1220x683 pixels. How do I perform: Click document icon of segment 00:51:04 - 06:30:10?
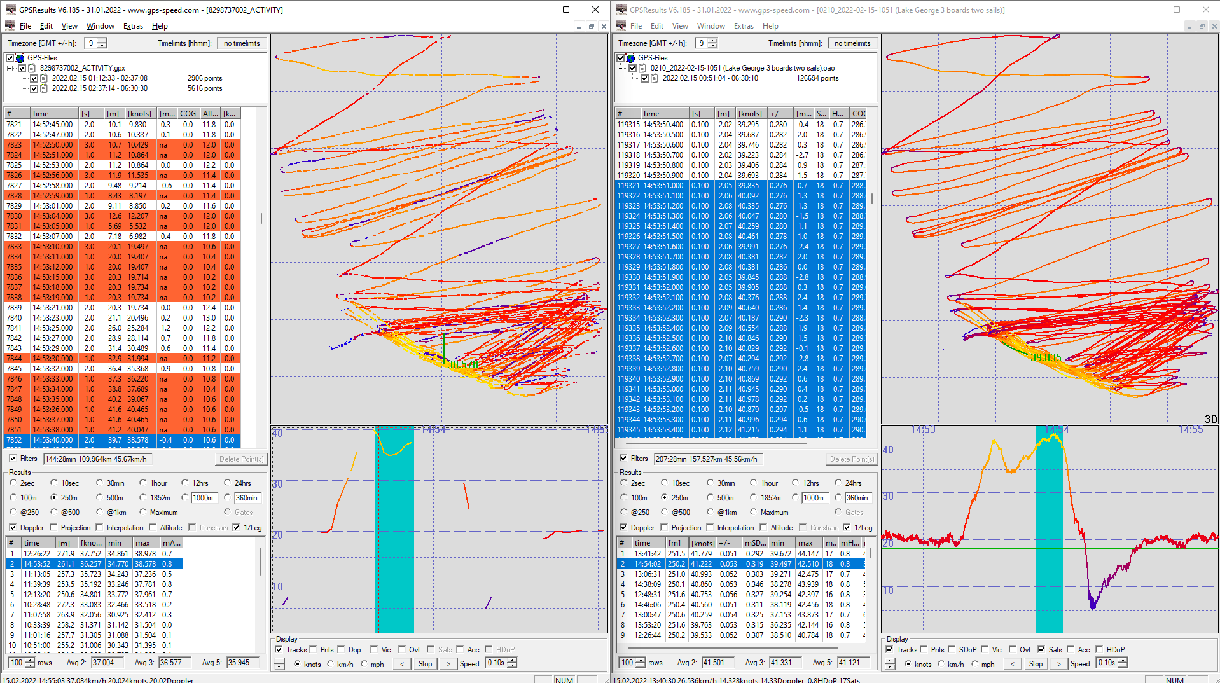(x=655, y=78)
